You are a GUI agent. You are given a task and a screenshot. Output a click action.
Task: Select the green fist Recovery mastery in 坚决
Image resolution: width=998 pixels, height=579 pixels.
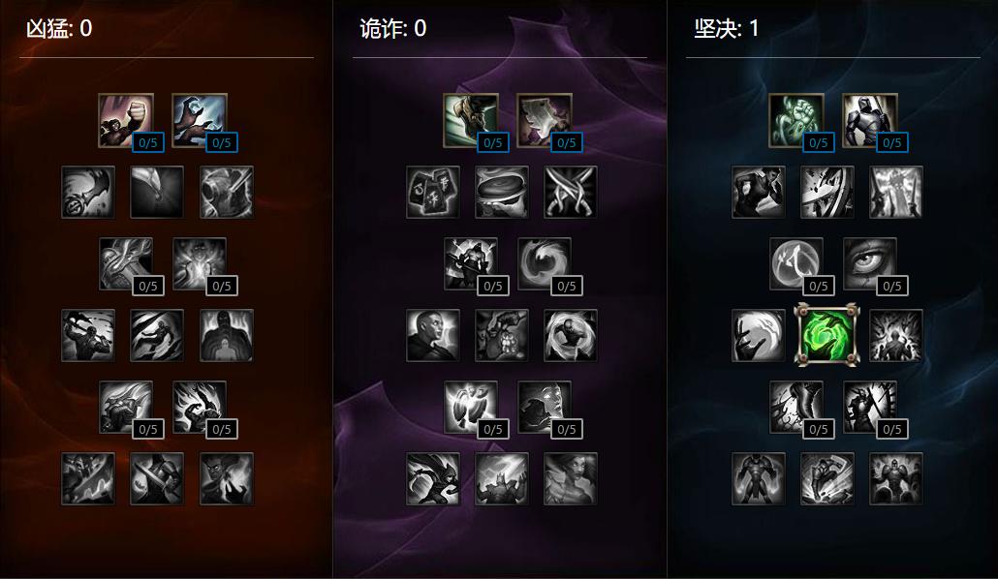coord(796,121)
